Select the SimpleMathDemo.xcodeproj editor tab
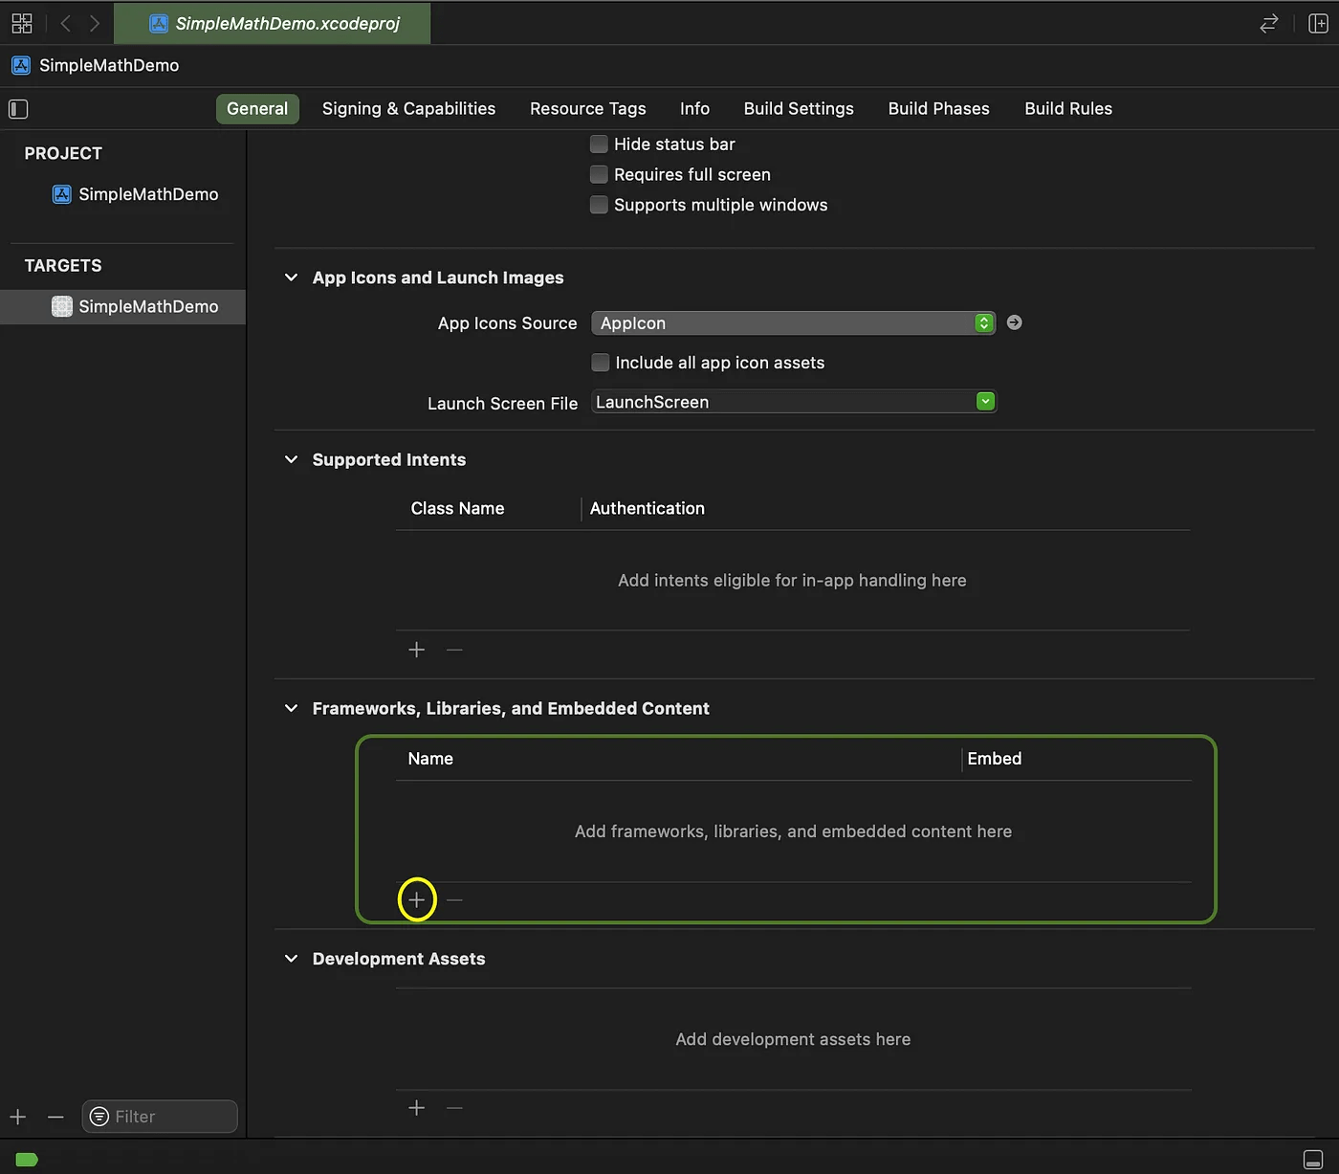This screenshot has width=1339, height=1174. 273,23
